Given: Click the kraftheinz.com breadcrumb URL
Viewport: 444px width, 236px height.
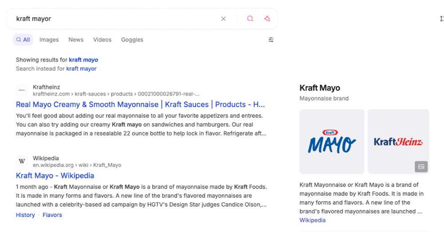Looking at the screenshot, I should pos(116,94).
